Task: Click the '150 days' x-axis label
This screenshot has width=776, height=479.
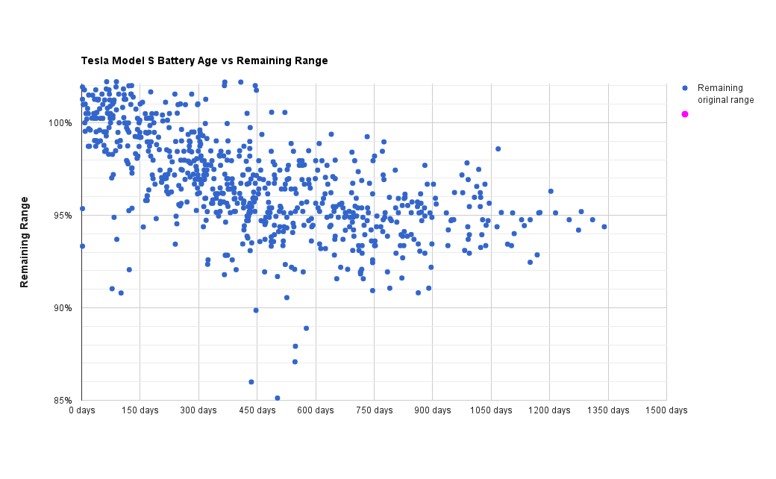Action: pyautogui.click(x=140, y=410)
